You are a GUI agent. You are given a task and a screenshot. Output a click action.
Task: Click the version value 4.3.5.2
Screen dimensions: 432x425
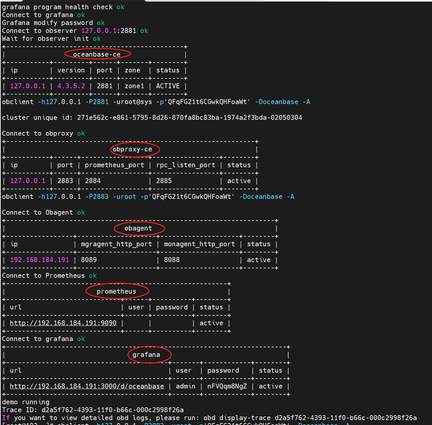tap(71, 86)
